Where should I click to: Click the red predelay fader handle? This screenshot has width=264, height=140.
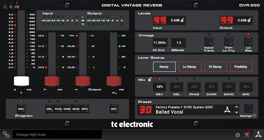114,81
